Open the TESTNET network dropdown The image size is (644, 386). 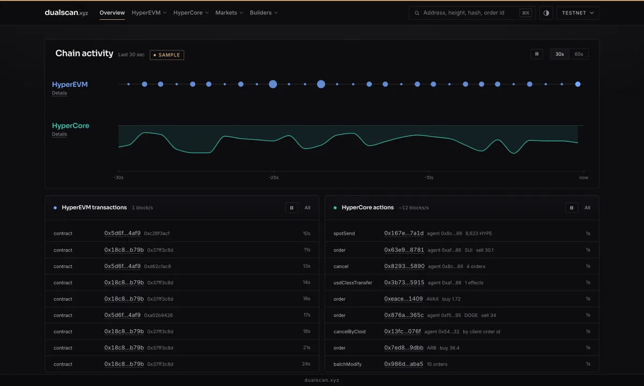pyautogui.click(x=578, y=13)
